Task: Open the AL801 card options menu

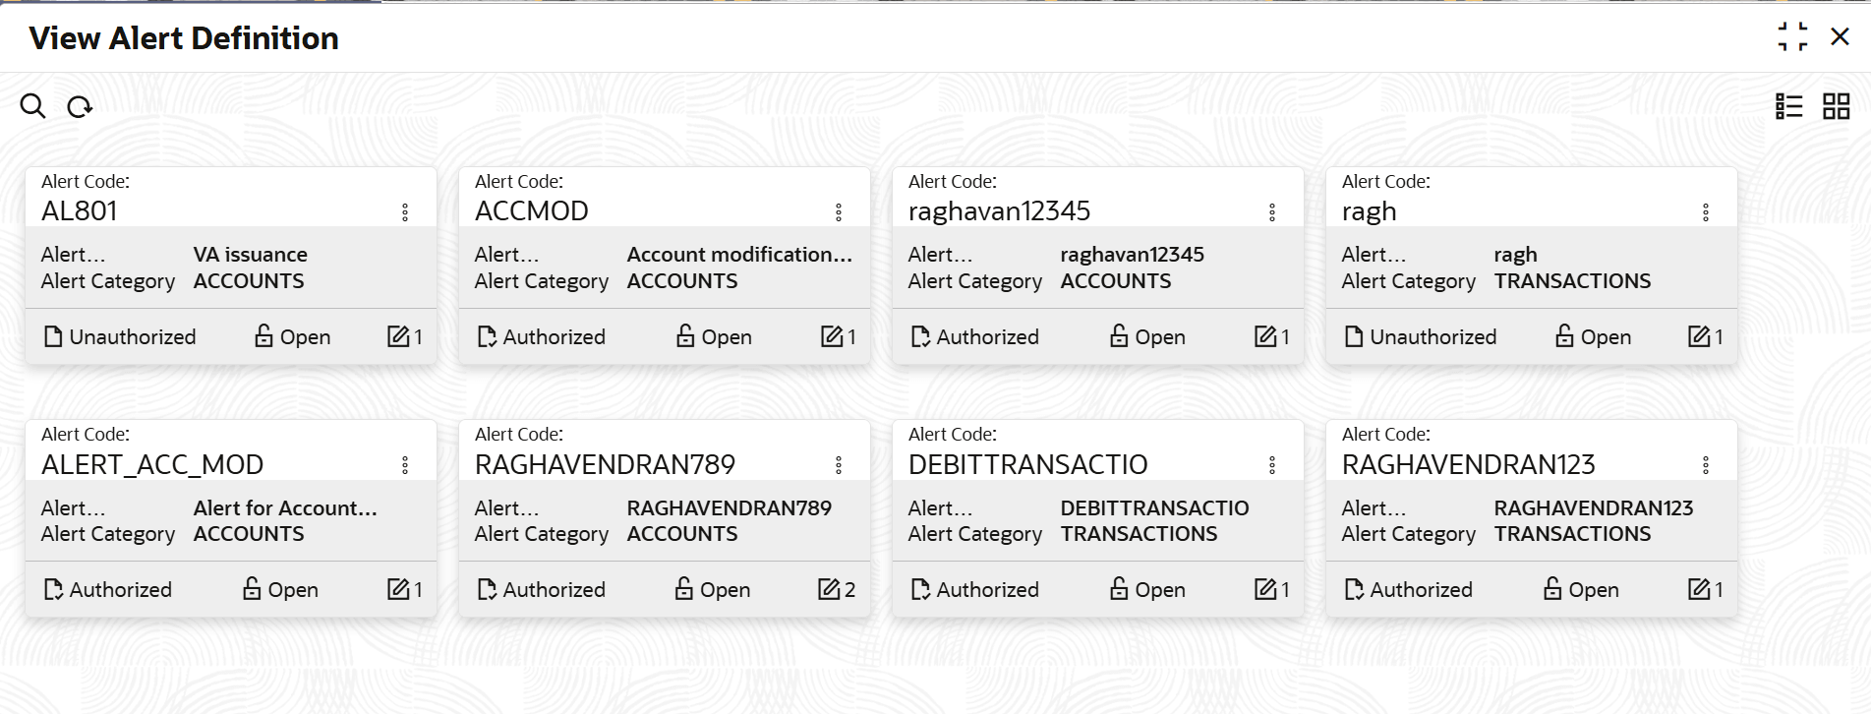Action: click(405, 212)
